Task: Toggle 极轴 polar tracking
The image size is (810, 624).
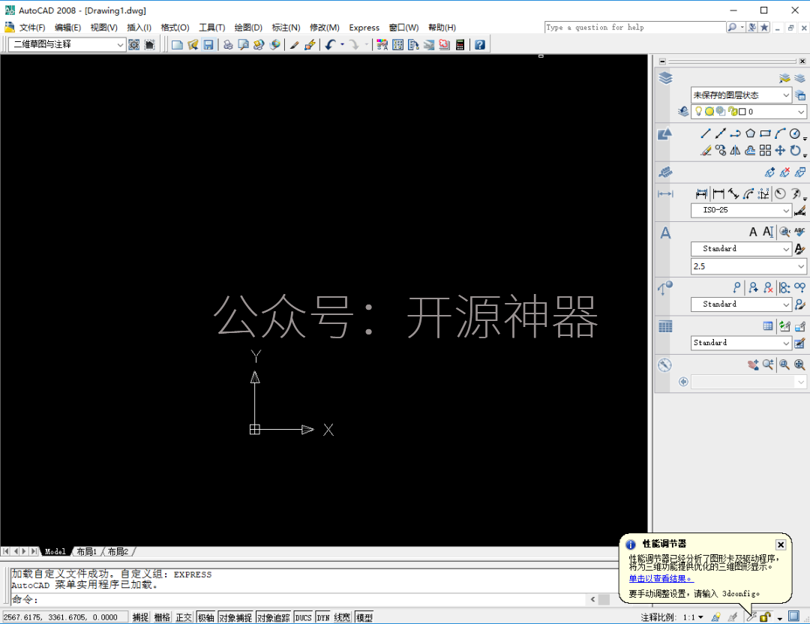Action: click(206, 617)
